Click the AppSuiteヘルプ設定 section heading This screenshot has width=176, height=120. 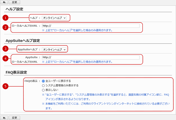(23, 41)
